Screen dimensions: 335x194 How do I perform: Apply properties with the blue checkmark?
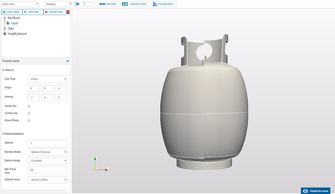(x=67, y=61)
